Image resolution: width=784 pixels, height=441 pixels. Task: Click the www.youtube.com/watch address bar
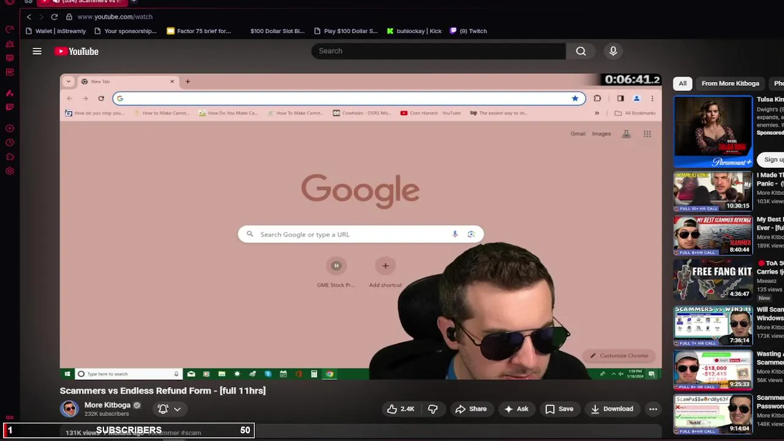pos(115,17)
